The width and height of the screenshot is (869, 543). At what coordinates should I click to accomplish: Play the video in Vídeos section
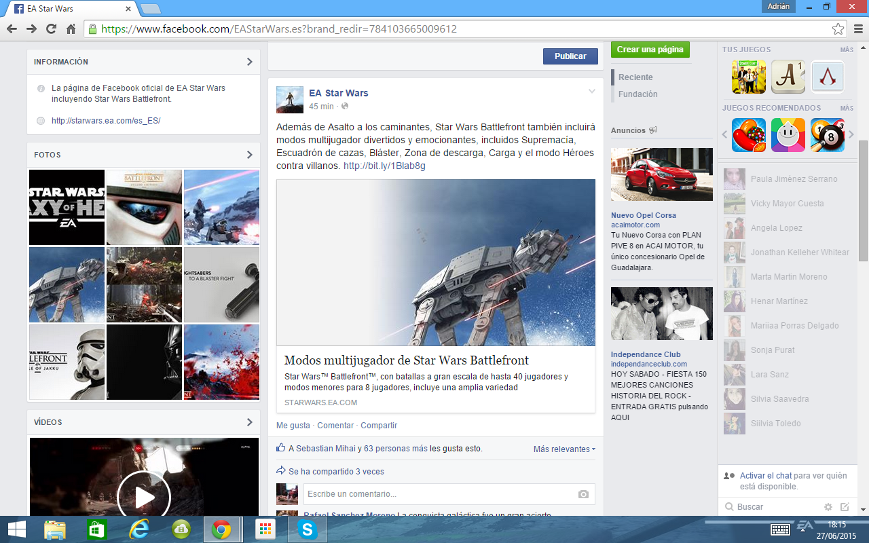pos(144,498)
